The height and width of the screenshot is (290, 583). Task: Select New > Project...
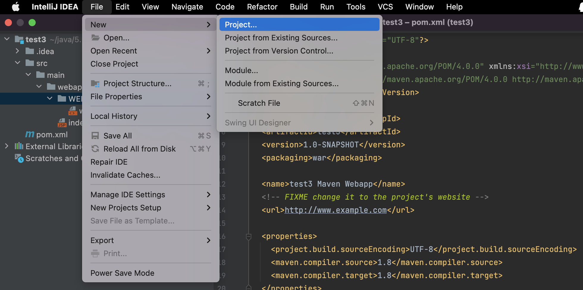click(299, 24)
